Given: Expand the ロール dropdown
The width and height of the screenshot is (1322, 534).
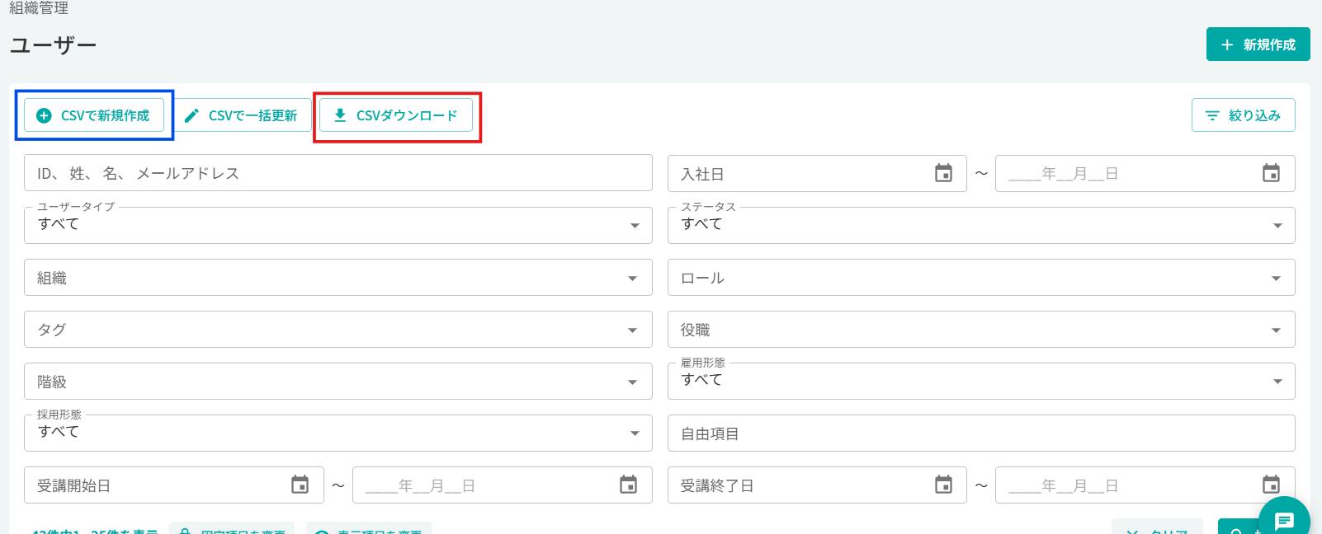Looking at the screenshot, I should tap(1277, 278).
